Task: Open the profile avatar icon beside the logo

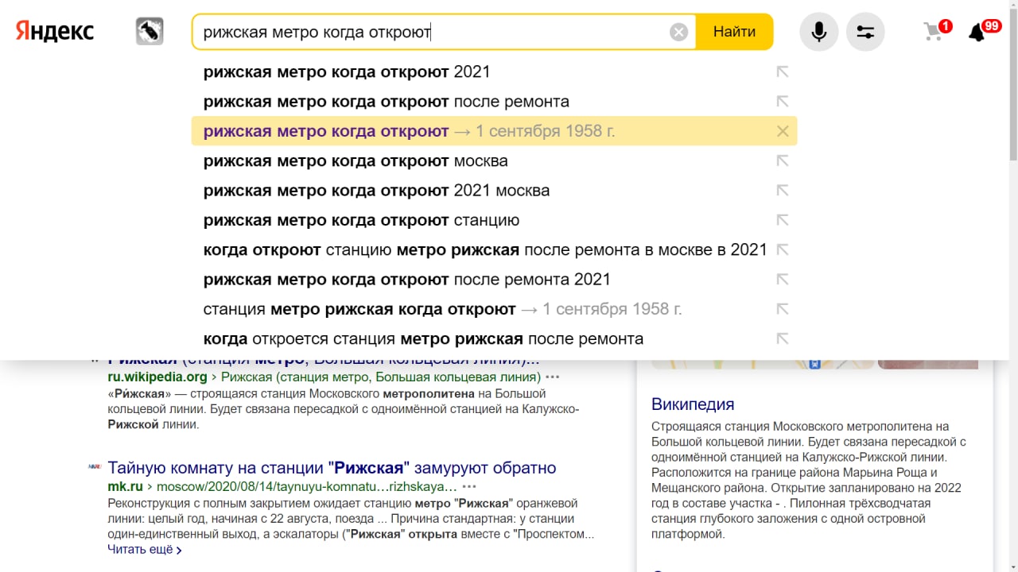Action: coord(150,32)
